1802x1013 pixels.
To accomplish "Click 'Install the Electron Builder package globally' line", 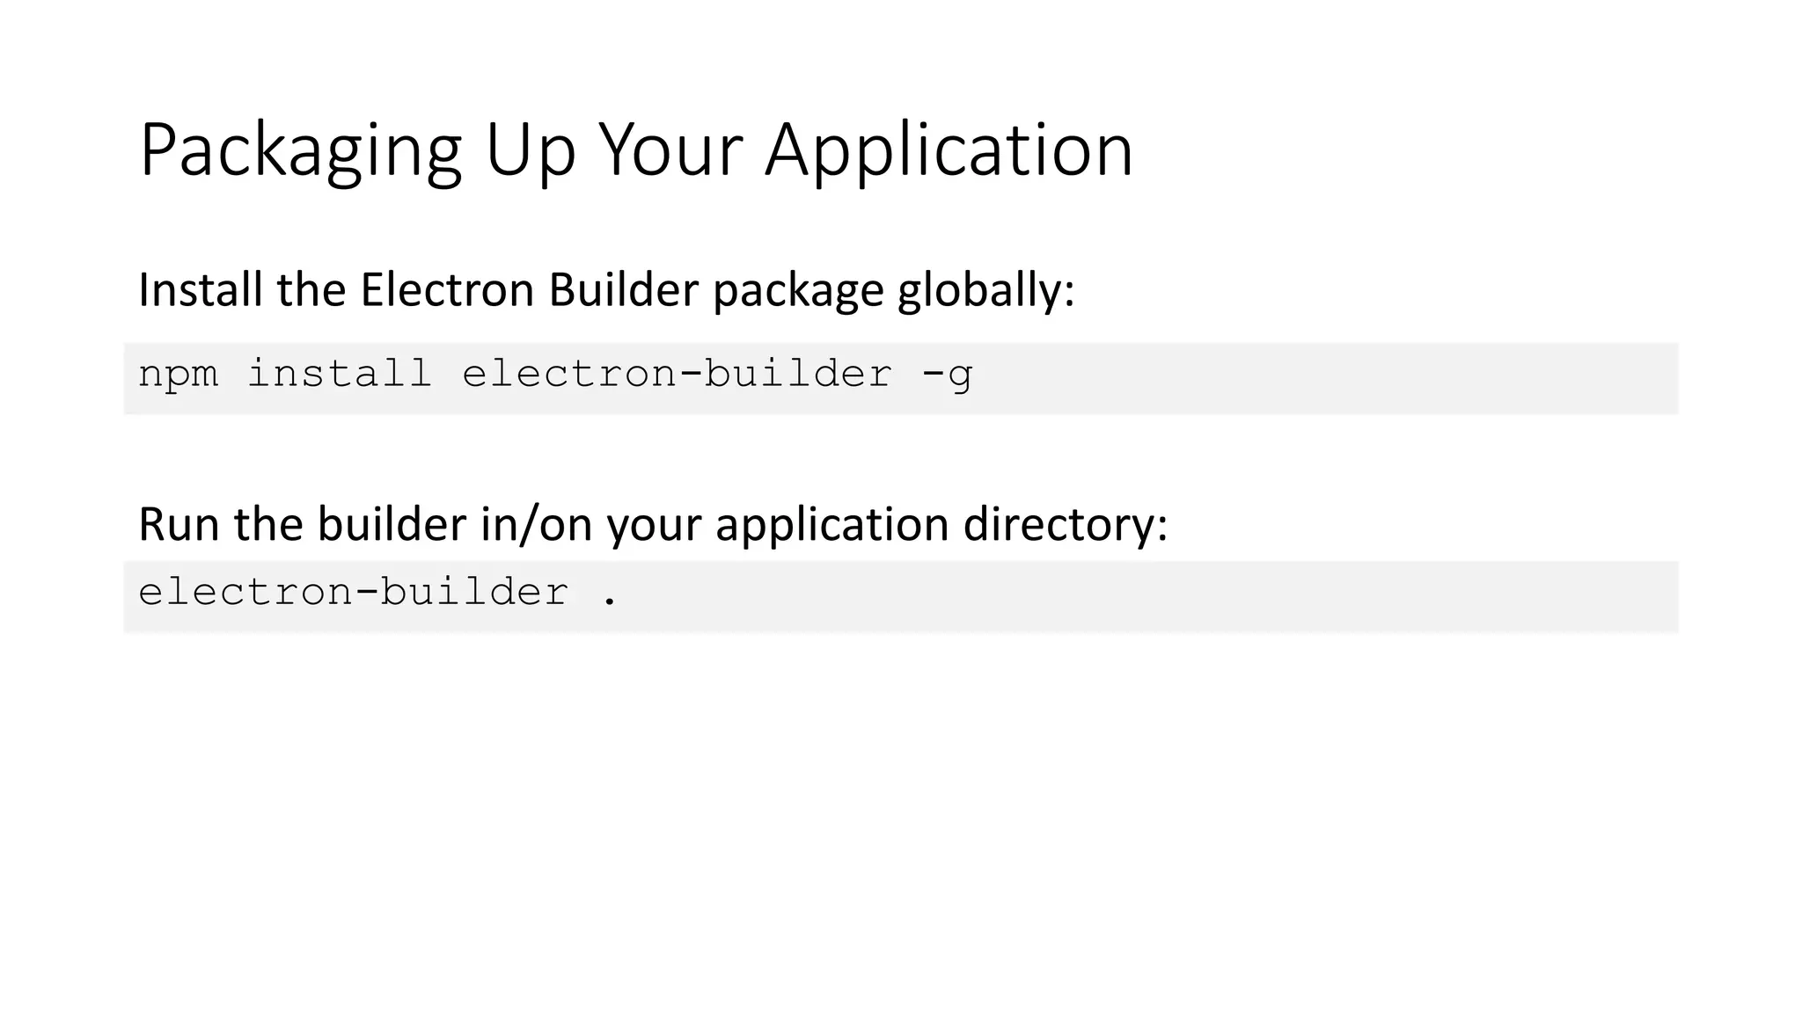I will (606, 290).
